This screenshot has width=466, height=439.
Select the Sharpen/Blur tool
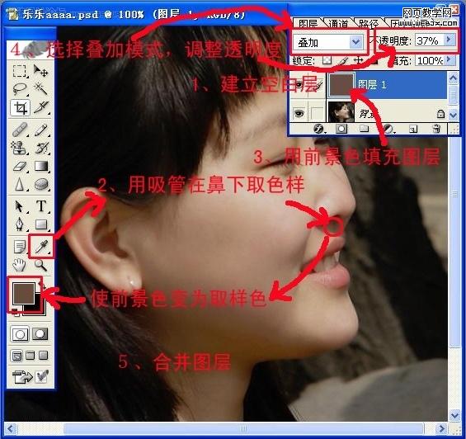(x=20, y=184)
